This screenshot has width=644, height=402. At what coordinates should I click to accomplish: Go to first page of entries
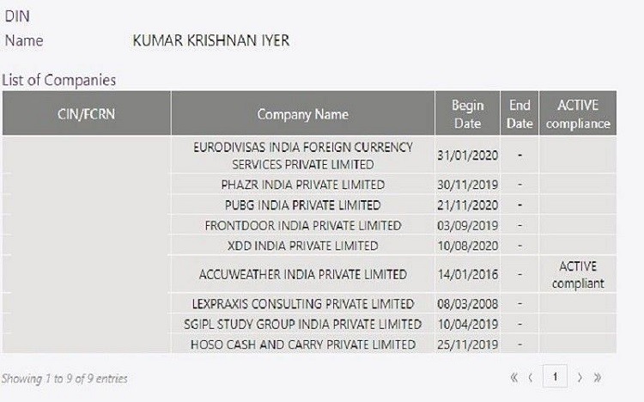click(x=514, y=377)
